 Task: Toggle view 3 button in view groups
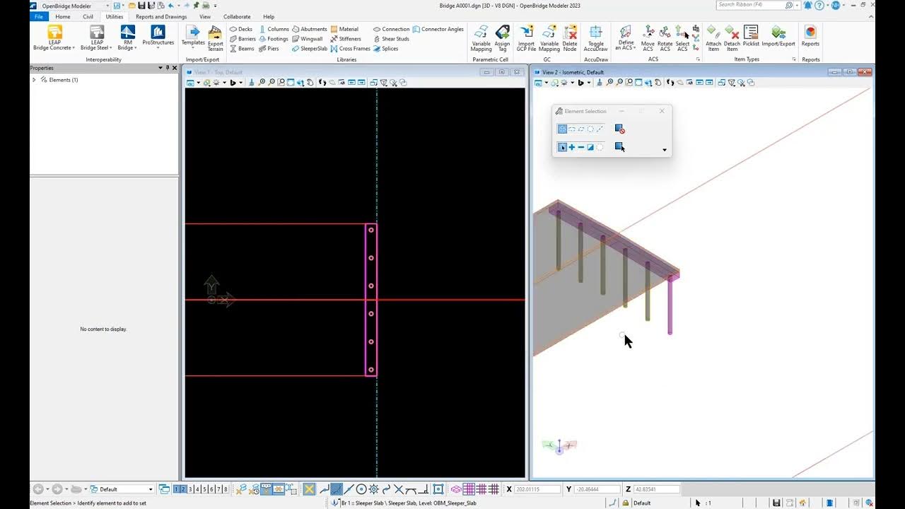click(x=190, y=489)
